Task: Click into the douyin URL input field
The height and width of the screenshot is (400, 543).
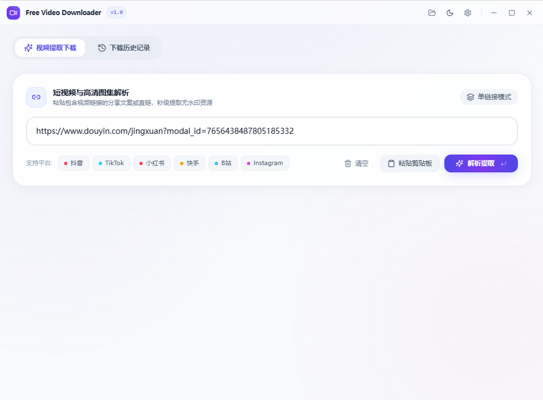Action: pos(272,131)
